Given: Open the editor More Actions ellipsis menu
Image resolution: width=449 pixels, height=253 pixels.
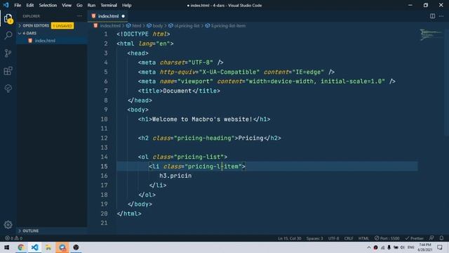Looking at the screenshot, I should [x=441, y=16].
